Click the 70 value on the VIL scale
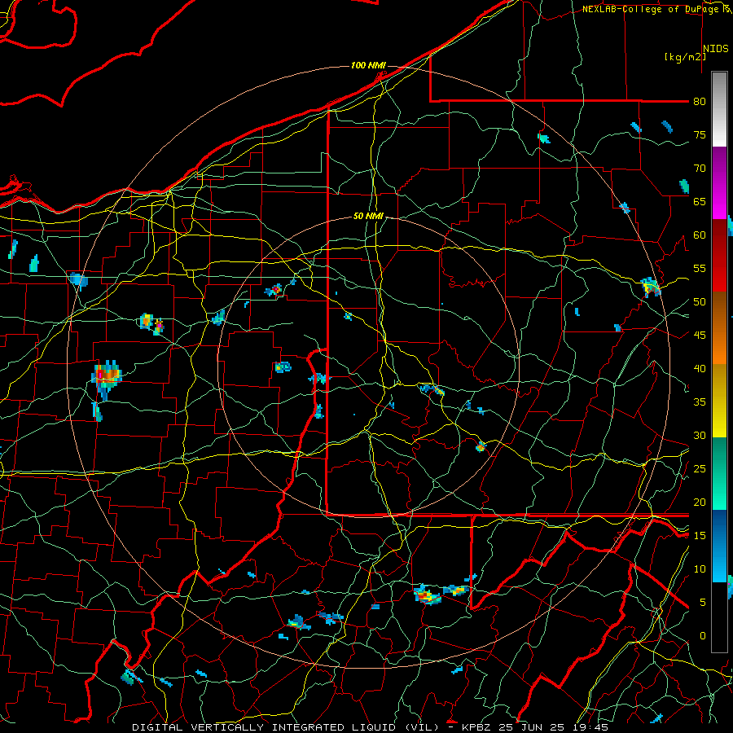This screenshot has height=733, width=733. [x=700, y=169]
